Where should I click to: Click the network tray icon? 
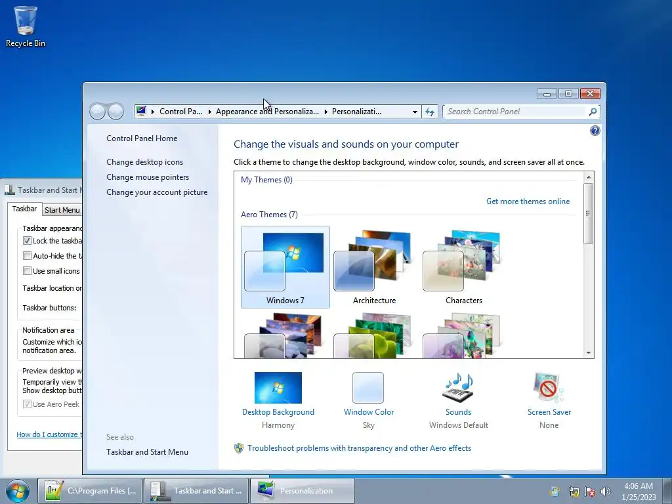(574, 492)
